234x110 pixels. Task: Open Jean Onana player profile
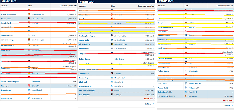click(x=83, y=74)
